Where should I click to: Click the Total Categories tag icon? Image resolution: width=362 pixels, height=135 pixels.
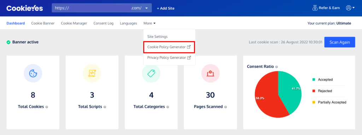coord(151,74)
